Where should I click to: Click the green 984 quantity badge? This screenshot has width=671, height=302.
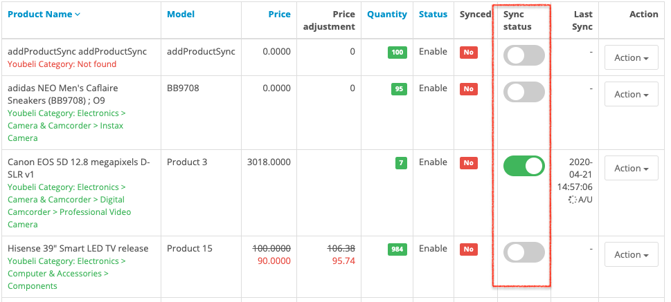397,249
